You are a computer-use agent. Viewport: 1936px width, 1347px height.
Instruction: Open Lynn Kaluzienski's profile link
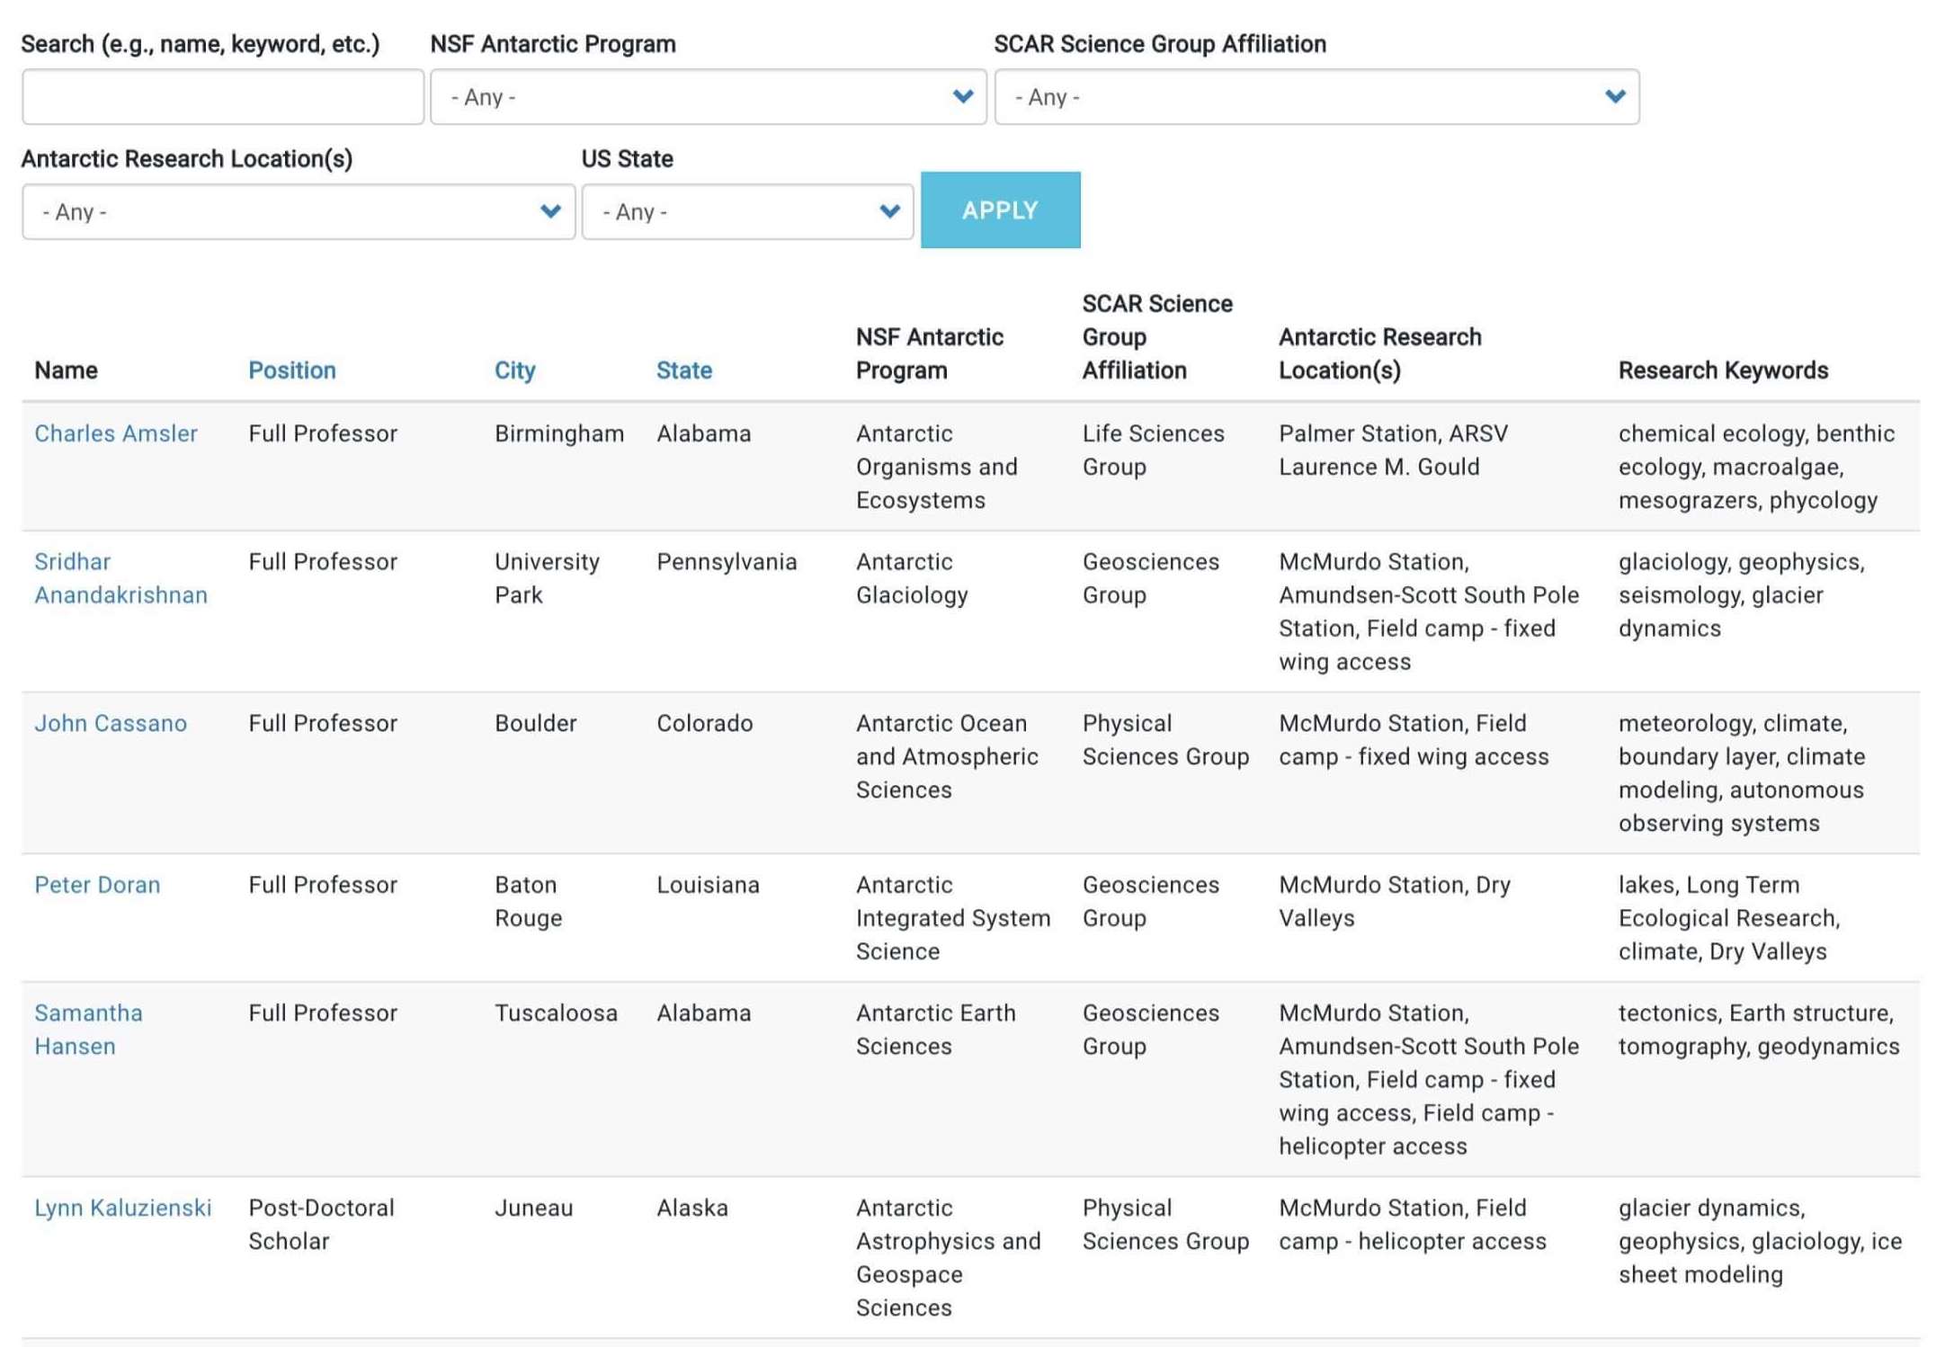click(123, 1208)
